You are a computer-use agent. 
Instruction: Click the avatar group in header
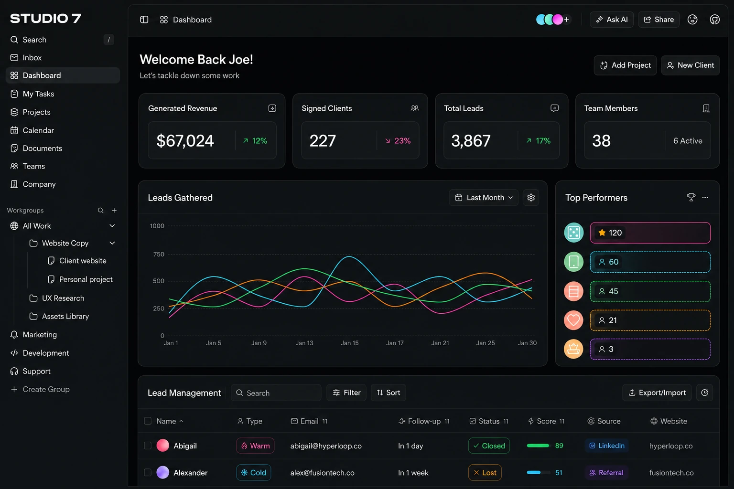550,20
